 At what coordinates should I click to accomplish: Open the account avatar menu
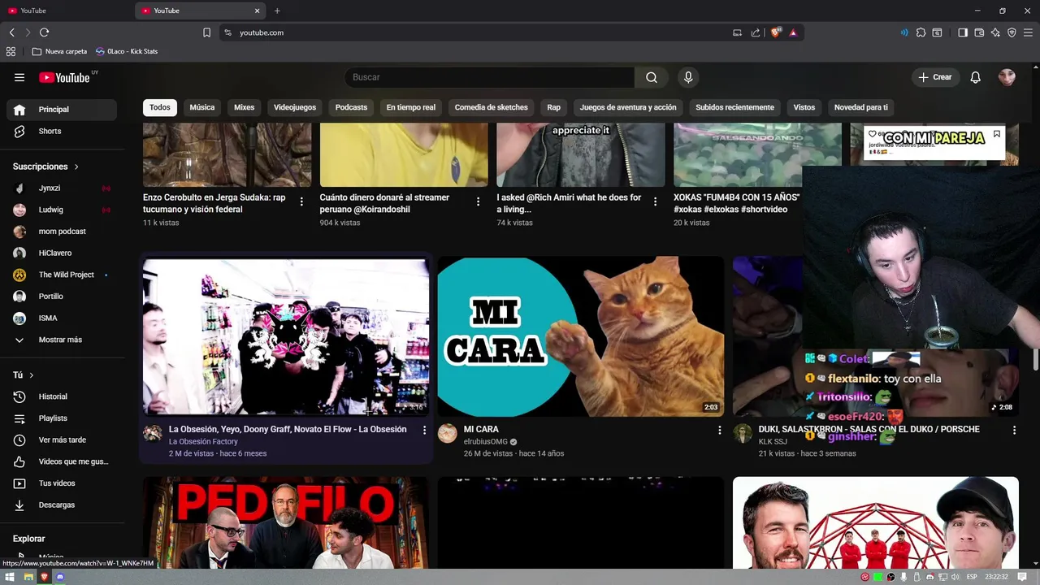pyautogui.click(x=1007, y=77)
